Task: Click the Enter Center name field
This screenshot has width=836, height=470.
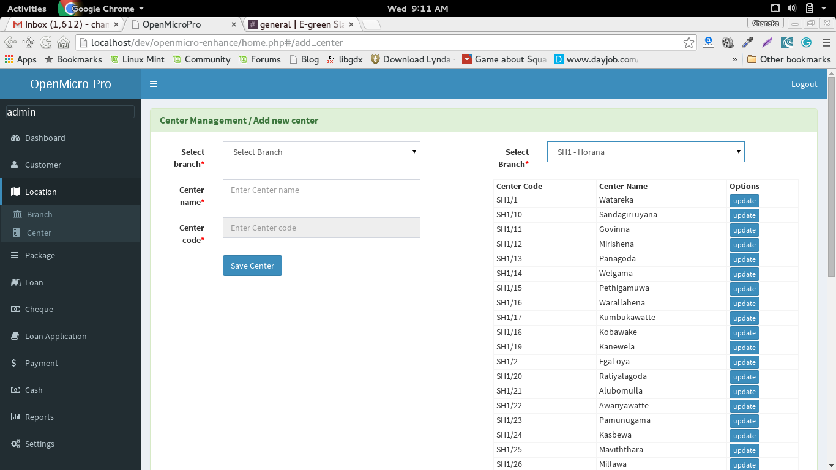Action: coord(321,190)
